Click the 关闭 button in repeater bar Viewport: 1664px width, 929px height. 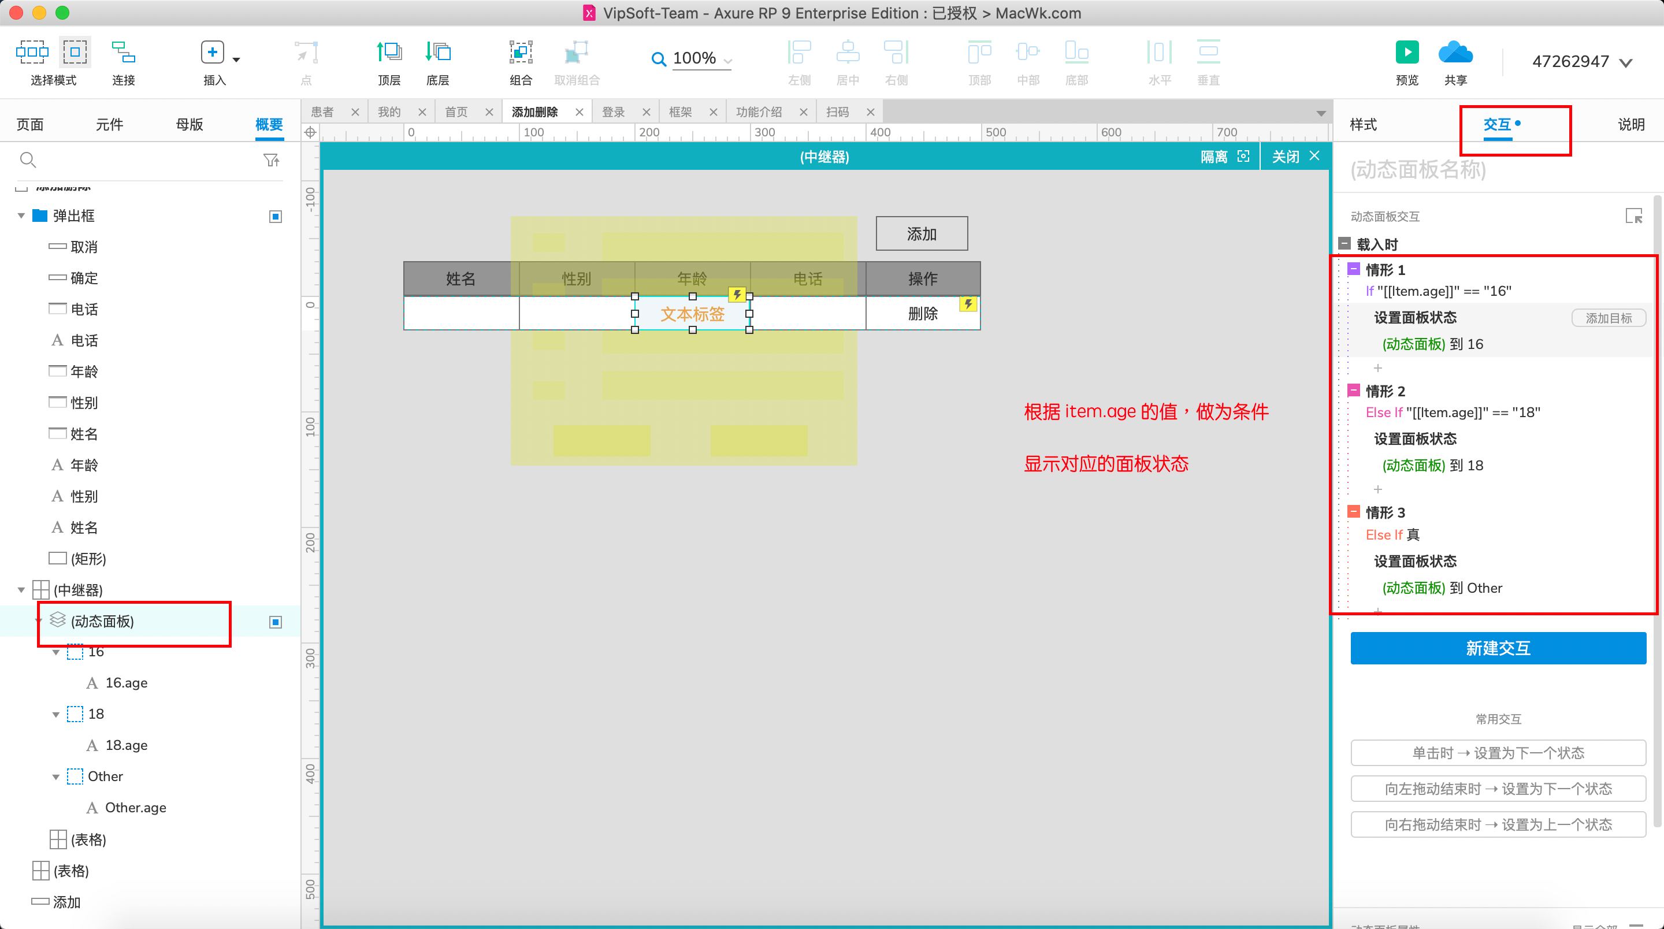click(1295, 157)
